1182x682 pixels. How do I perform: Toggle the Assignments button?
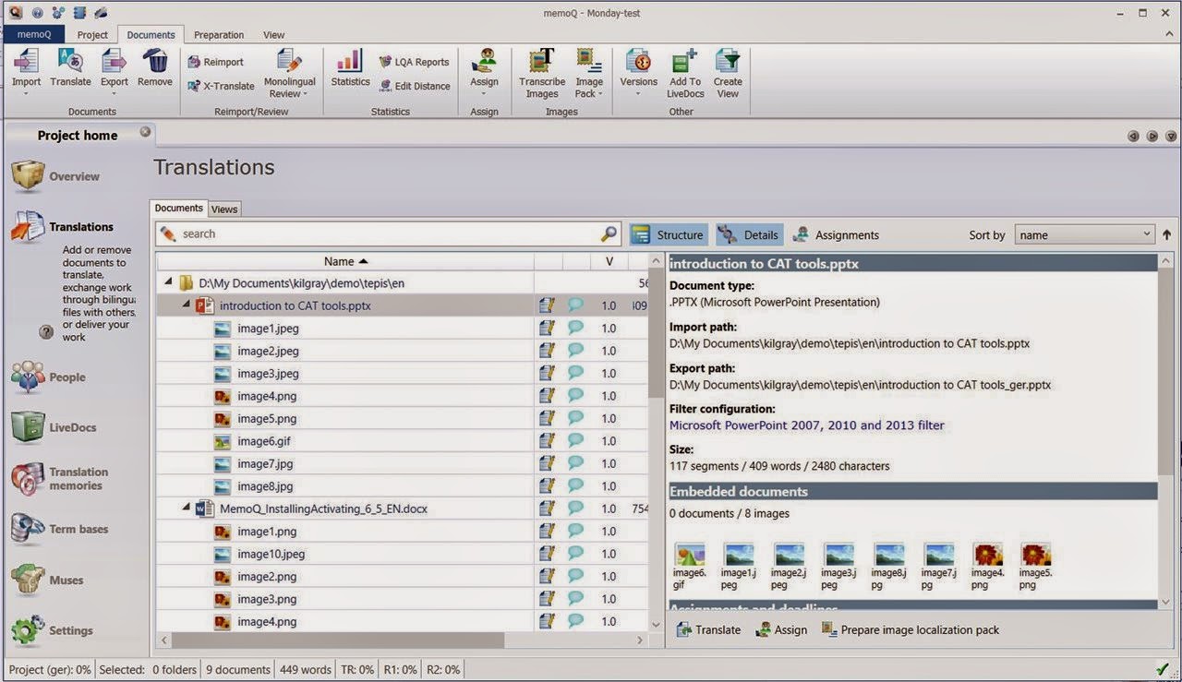836,234
